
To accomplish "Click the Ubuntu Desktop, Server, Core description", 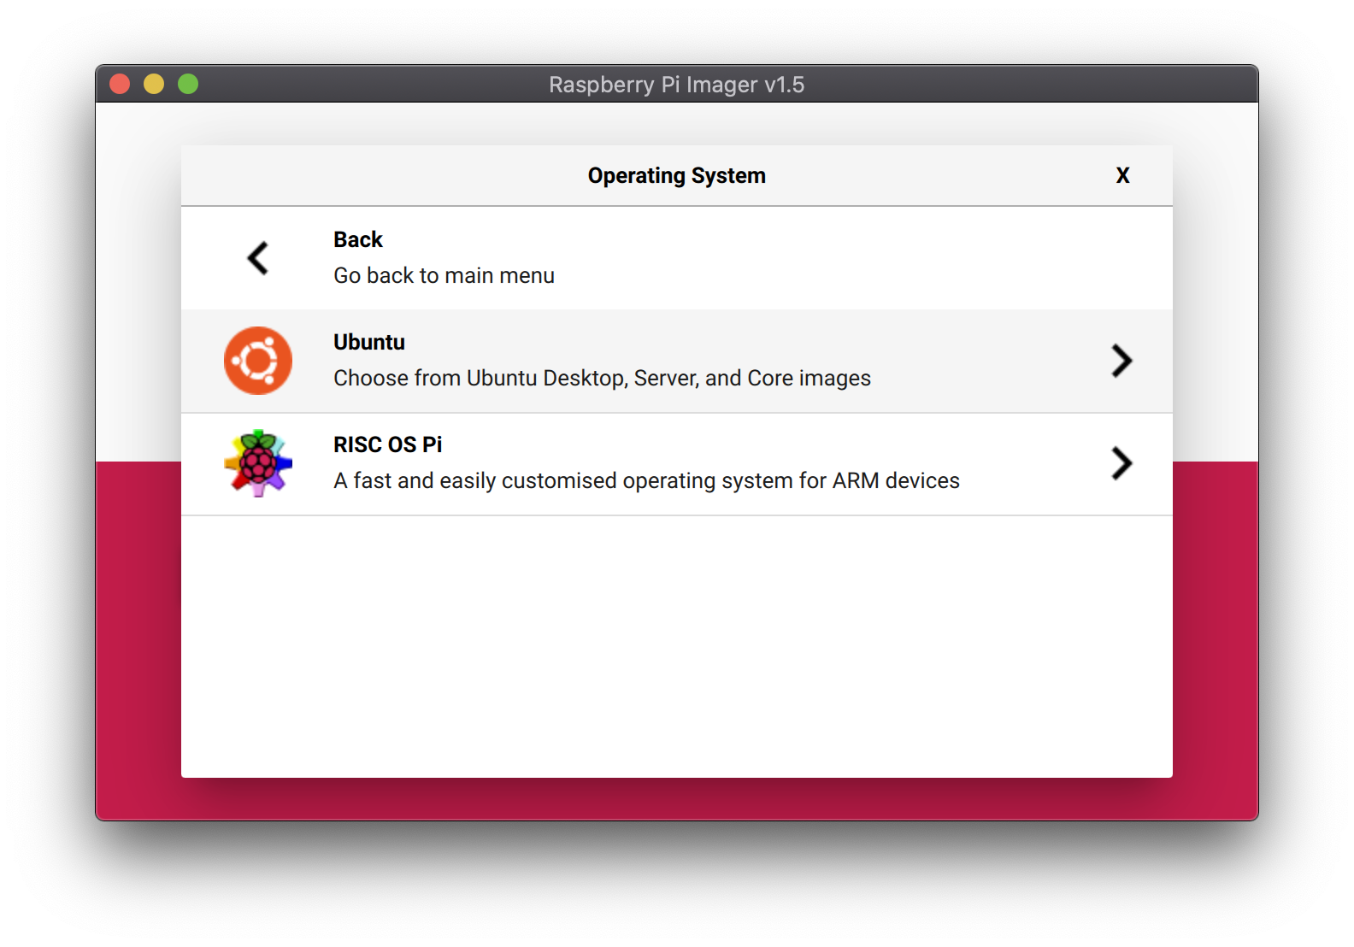I will (x=602, y=378).
